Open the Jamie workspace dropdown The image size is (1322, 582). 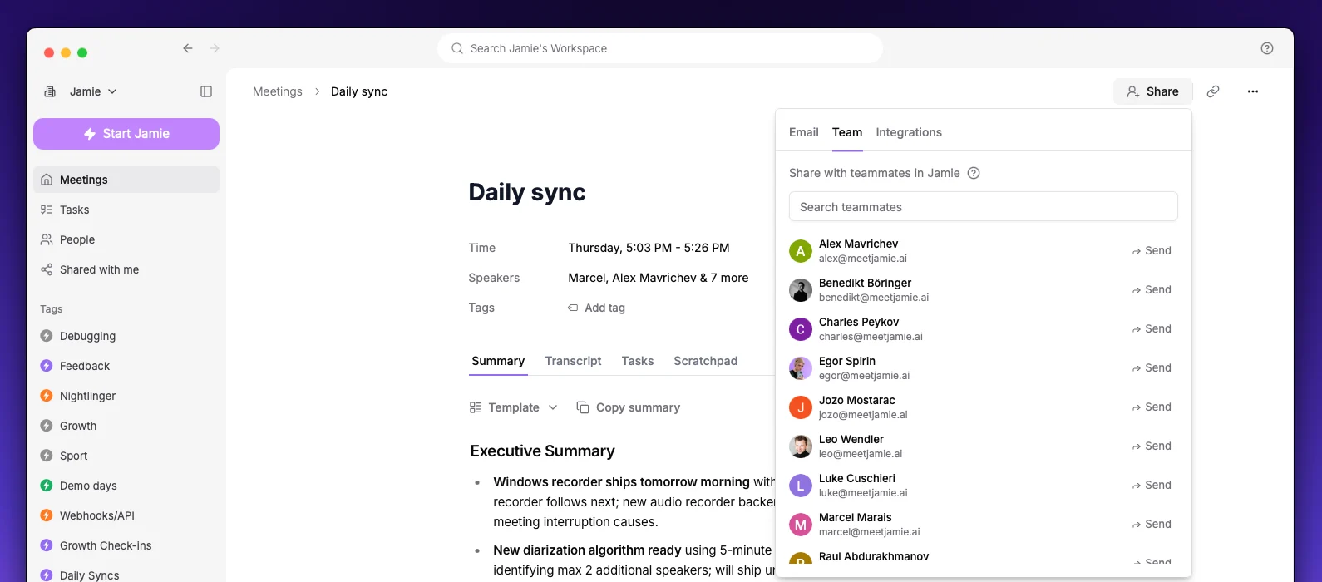tap(81, 91)
